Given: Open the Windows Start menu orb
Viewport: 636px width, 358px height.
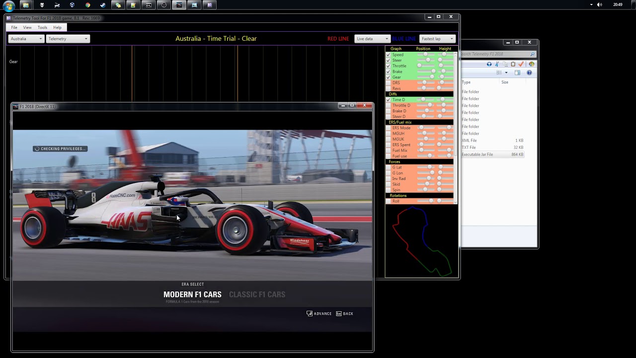Looking at the screenshot, I should point(8,5).
